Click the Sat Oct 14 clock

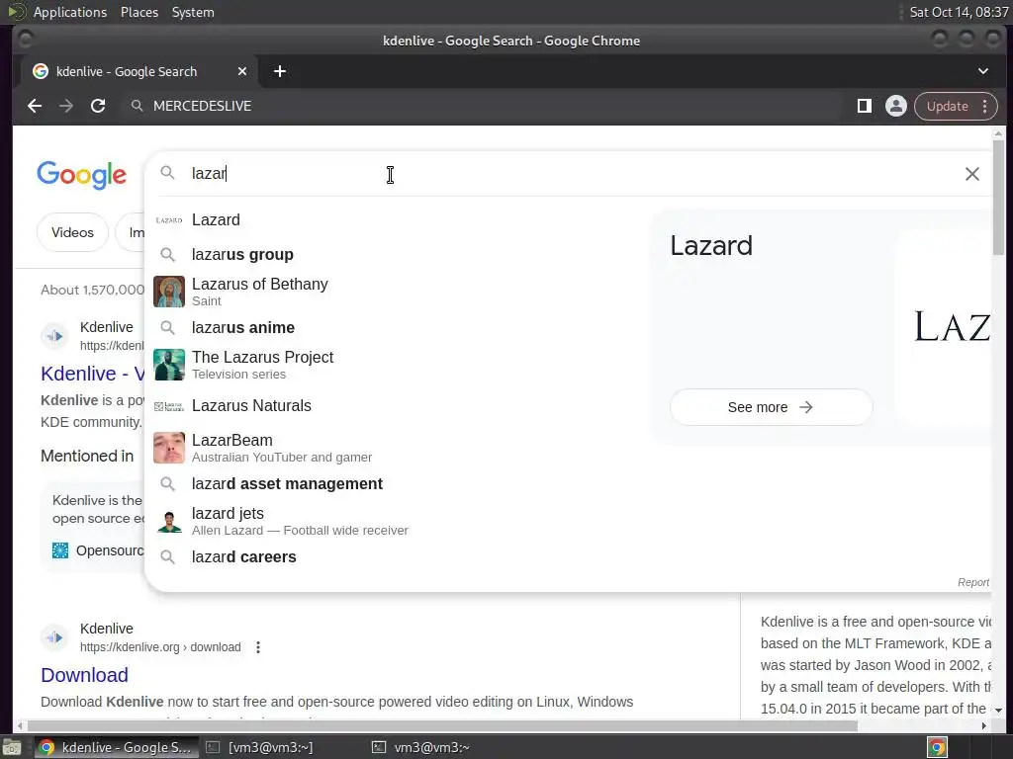coord(959,12)
